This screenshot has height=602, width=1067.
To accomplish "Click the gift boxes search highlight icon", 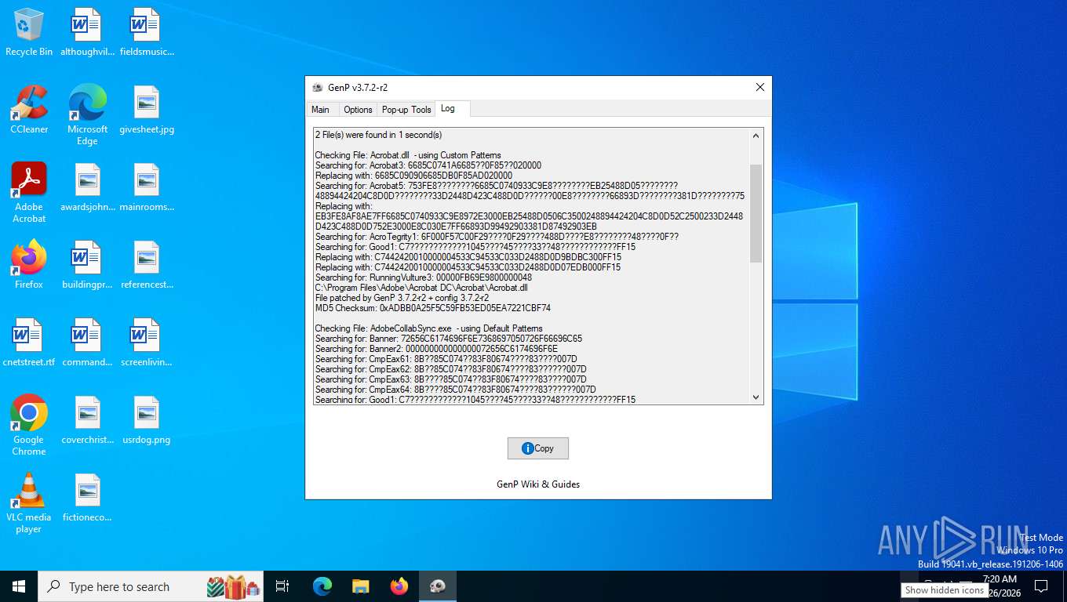I will click(234, 586).
